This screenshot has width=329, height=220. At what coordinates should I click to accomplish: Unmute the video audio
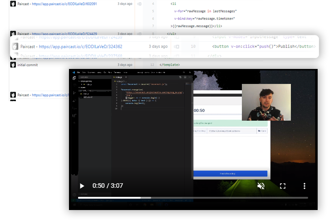(x=261, y=186)
